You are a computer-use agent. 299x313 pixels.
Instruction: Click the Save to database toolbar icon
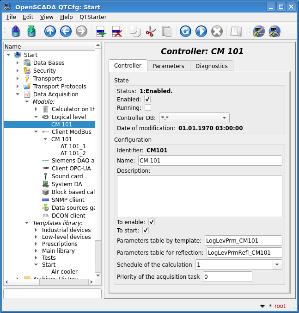click(x=31, y=31)
